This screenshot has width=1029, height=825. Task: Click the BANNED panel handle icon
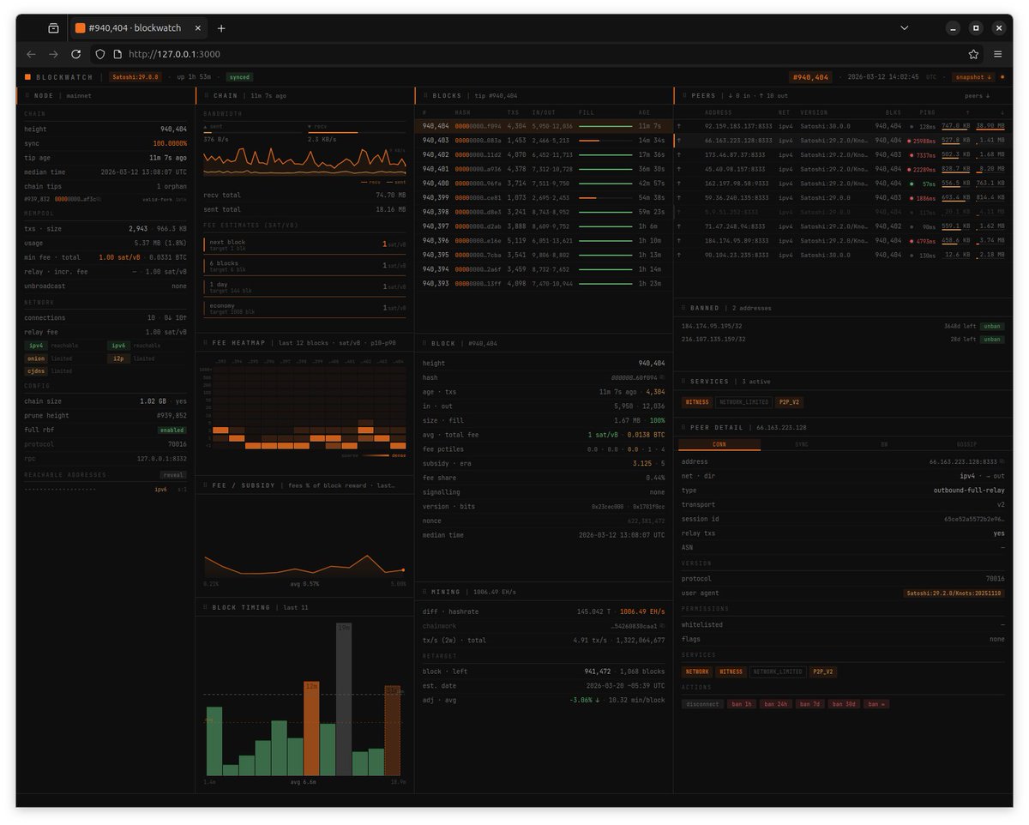coord(684,307)
